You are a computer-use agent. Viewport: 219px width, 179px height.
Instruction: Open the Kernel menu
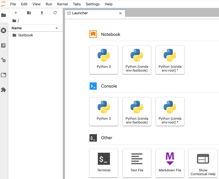pos(62,4)
